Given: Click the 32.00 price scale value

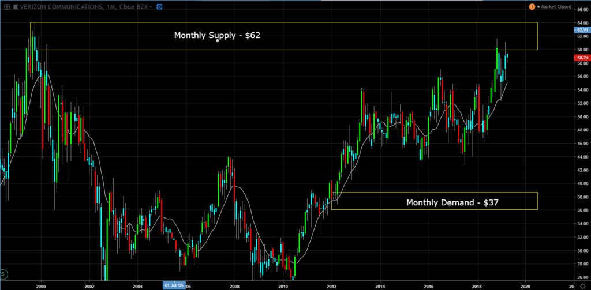Looking at the screenshot, I should pyautogui.click(x=582, y=238).
